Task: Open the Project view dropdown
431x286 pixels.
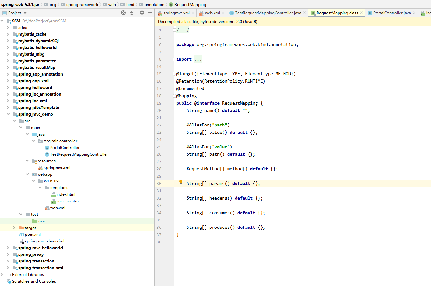Action: (x=25, y=13)
